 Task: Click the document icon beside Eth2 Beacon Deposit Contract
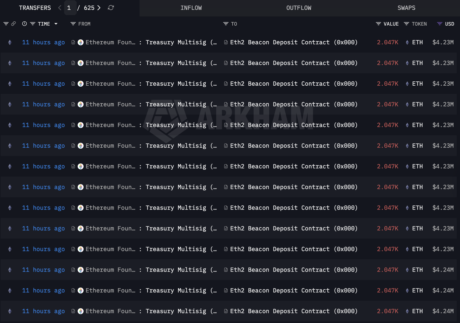click(x=225, y=42)
